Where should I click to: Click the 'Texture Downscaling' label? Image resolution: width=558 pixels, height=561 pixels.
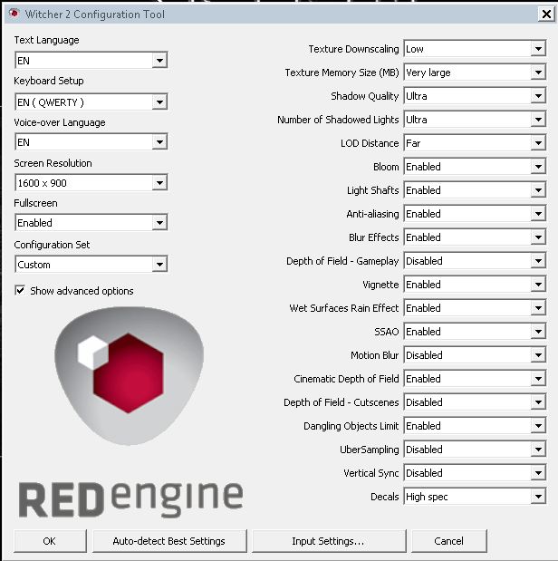click(354, 49)
